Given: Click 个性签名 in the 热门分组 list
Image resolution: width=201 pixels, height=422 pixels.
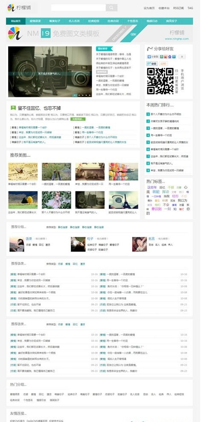Looking at the screenshot, I should tap(27, 400).
